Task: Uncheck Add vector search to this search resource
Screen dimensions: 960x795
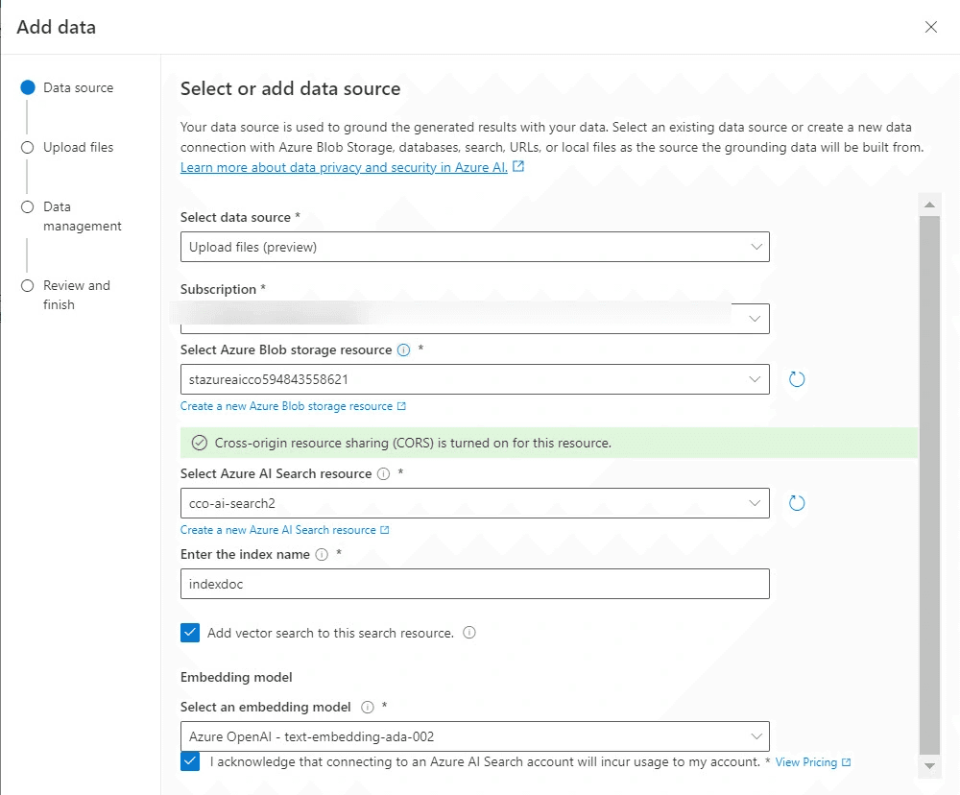Action: point(190,633)
